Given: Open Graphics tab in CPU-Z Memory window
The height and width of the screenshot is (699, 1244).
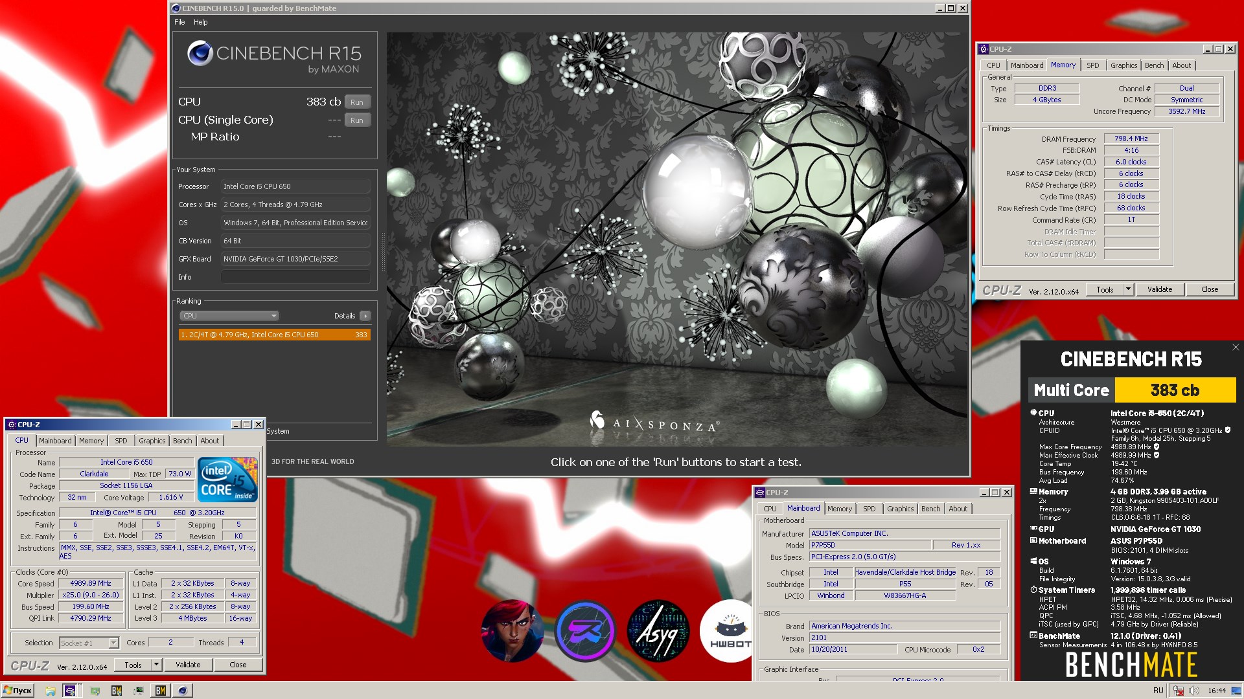Looking at the screenshot, I should click(x=1123, y=65).
